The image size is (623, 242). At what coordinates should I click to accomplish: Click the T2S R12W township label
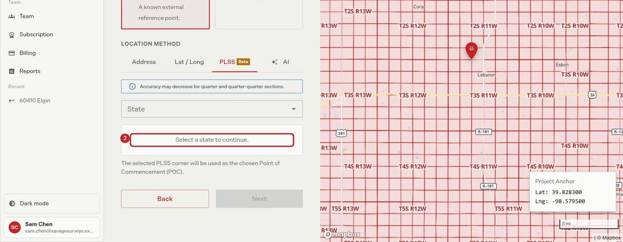412,26
